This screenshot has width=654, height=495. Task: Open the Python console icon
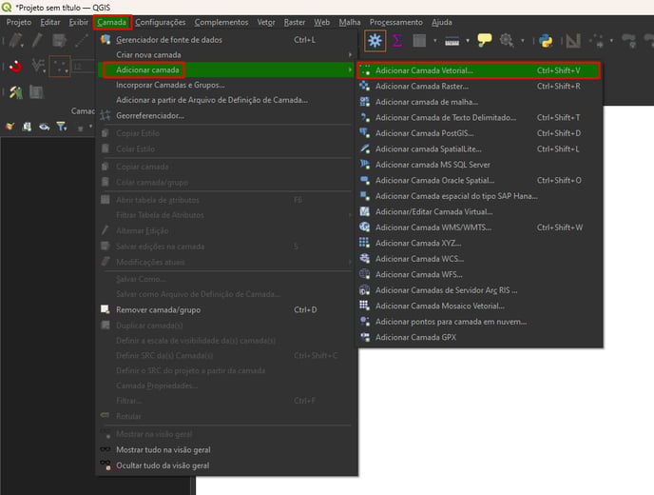coord(546,41)
